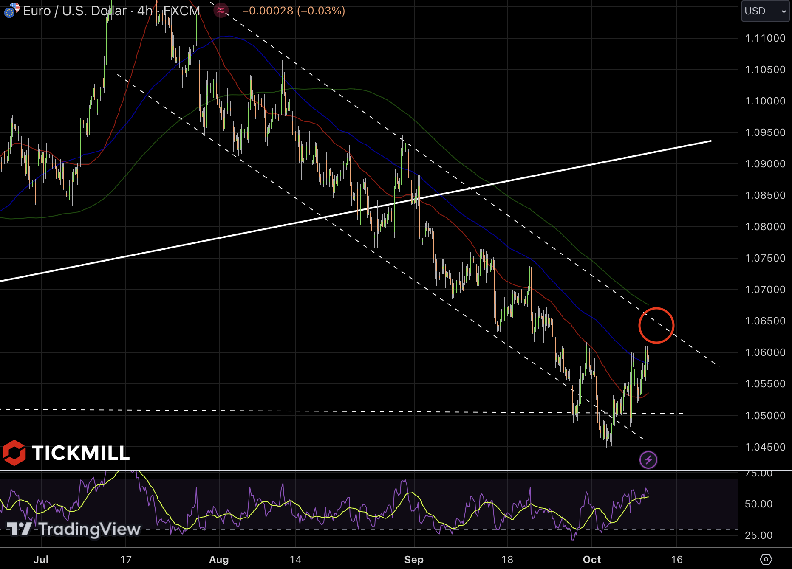Open chart settings hexagon icon at bottom-right
The height and width of the screenshot is (569, 792).
pyautogui.click(x=766, y=559)
